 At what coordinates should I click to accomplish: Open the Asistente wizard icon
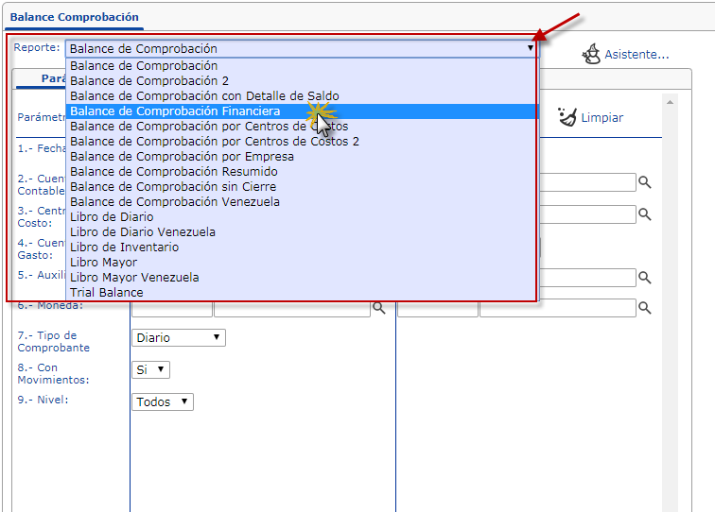(x=591, y=54)
